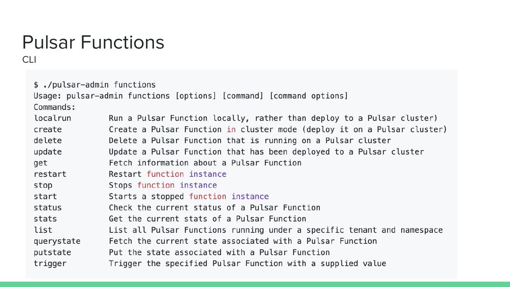Viewport: 510px width, 287px height.
Task: Click the "start" command name
Action: pos(45,197)
